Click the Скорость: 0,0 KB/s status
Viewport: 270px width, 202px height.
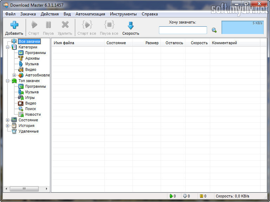point(232,196)
